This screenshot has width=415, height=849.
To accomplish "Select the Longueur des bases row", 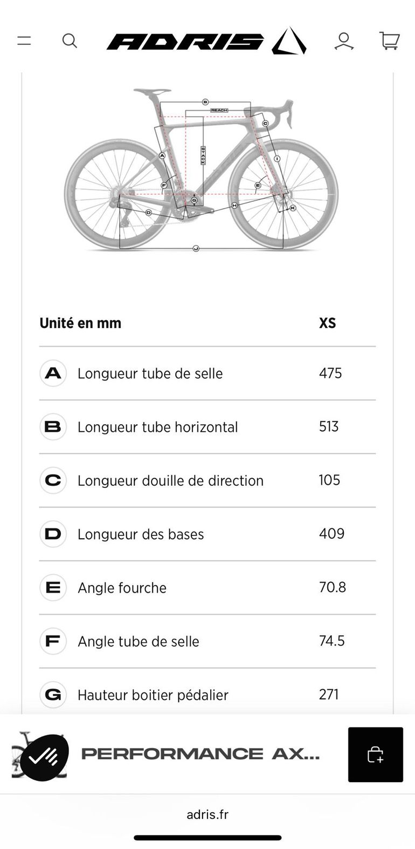I will pos(207,534).
